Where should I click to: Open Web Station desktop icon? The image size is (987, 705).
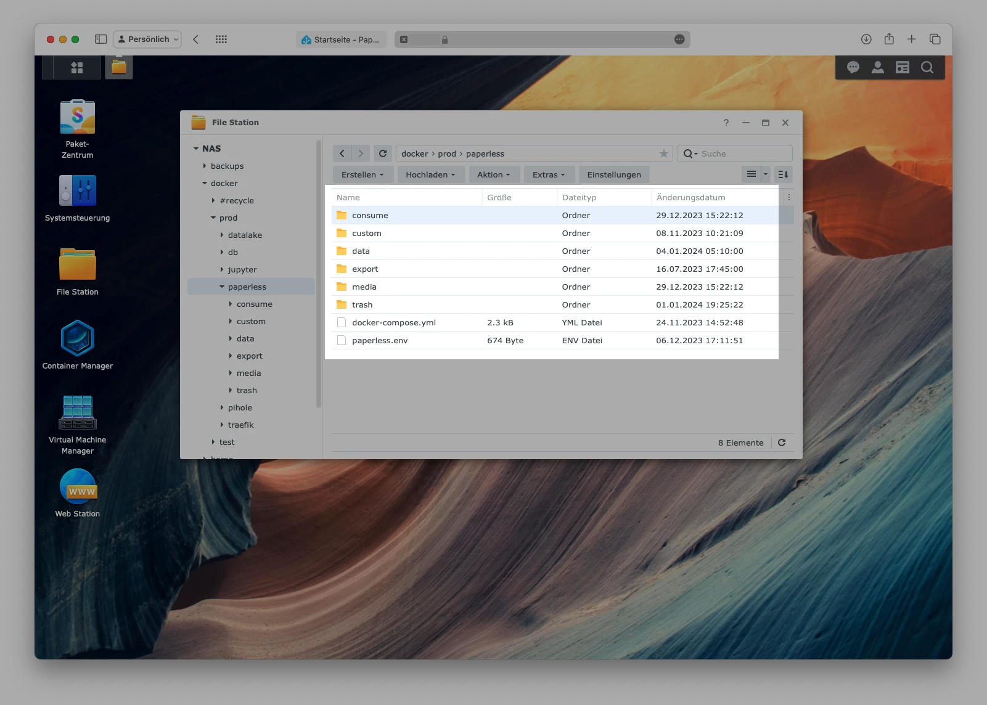pos(78,486)
